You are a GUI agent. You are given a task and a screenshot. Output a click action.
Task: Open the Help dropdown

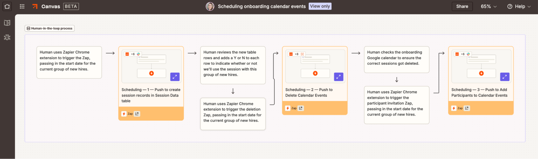click(519, 6)
